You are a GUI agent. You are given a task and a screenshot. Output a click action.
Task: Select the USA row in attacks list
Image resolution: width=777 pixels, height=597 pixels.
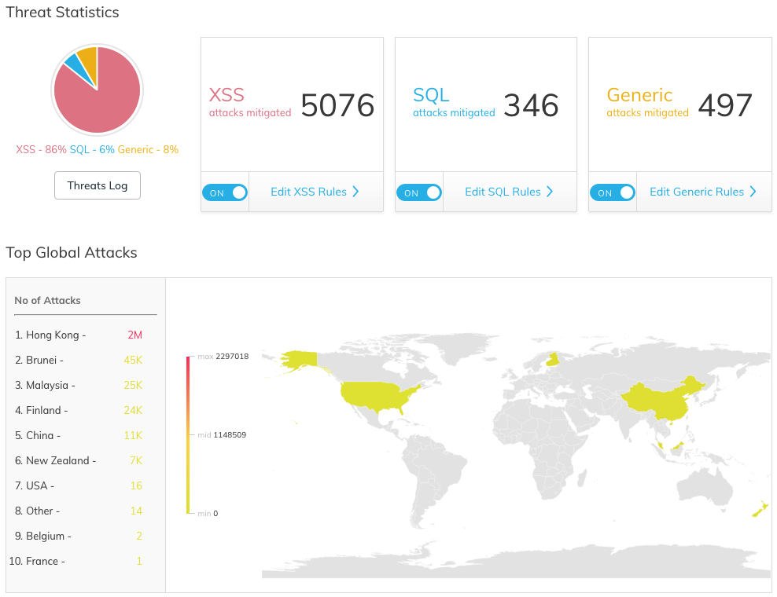(79, 485)
